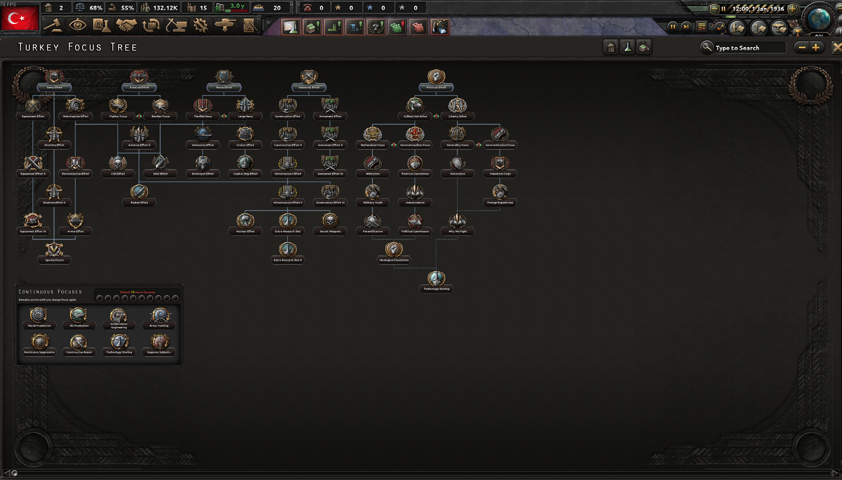Click the red telephone diplomacy alert
The image size is (842, 480).
pyautogui.click(x=307, y=8)
